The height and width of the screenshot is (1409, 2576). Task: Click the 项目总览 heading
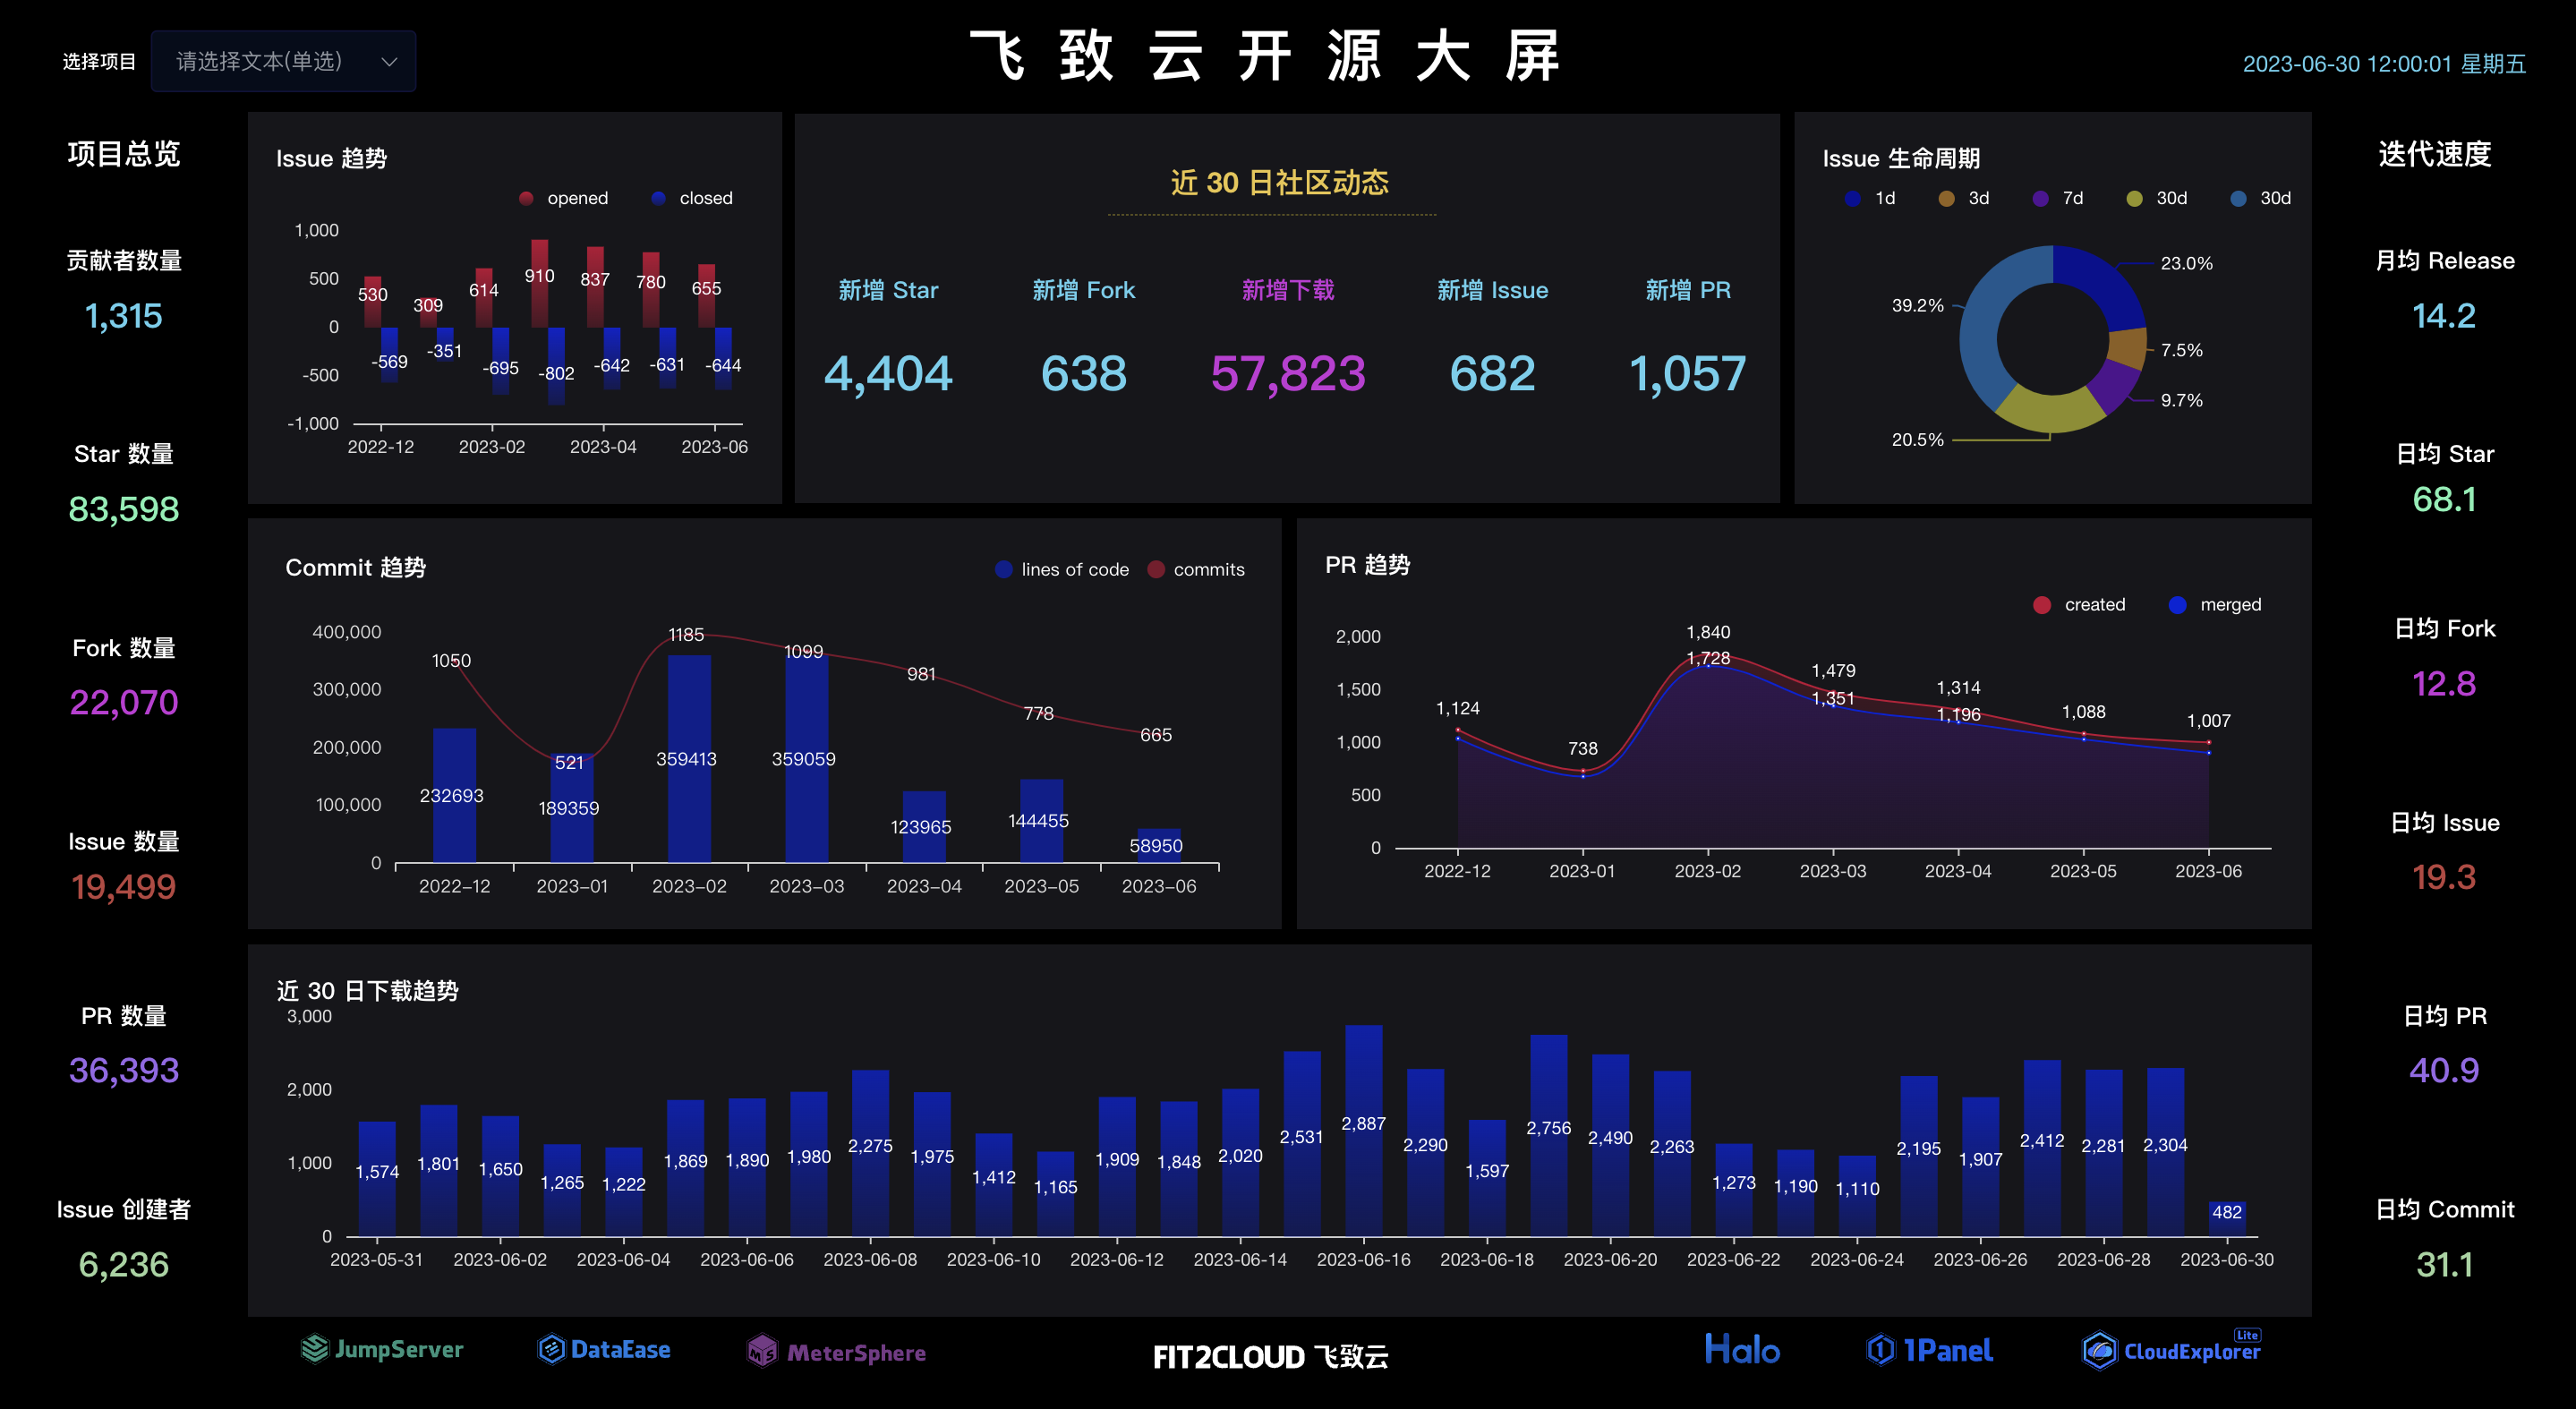[x=123, y=154]
